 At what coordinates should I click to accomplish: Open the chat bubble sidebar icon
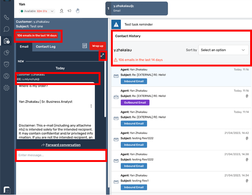[x=6, y=29]
